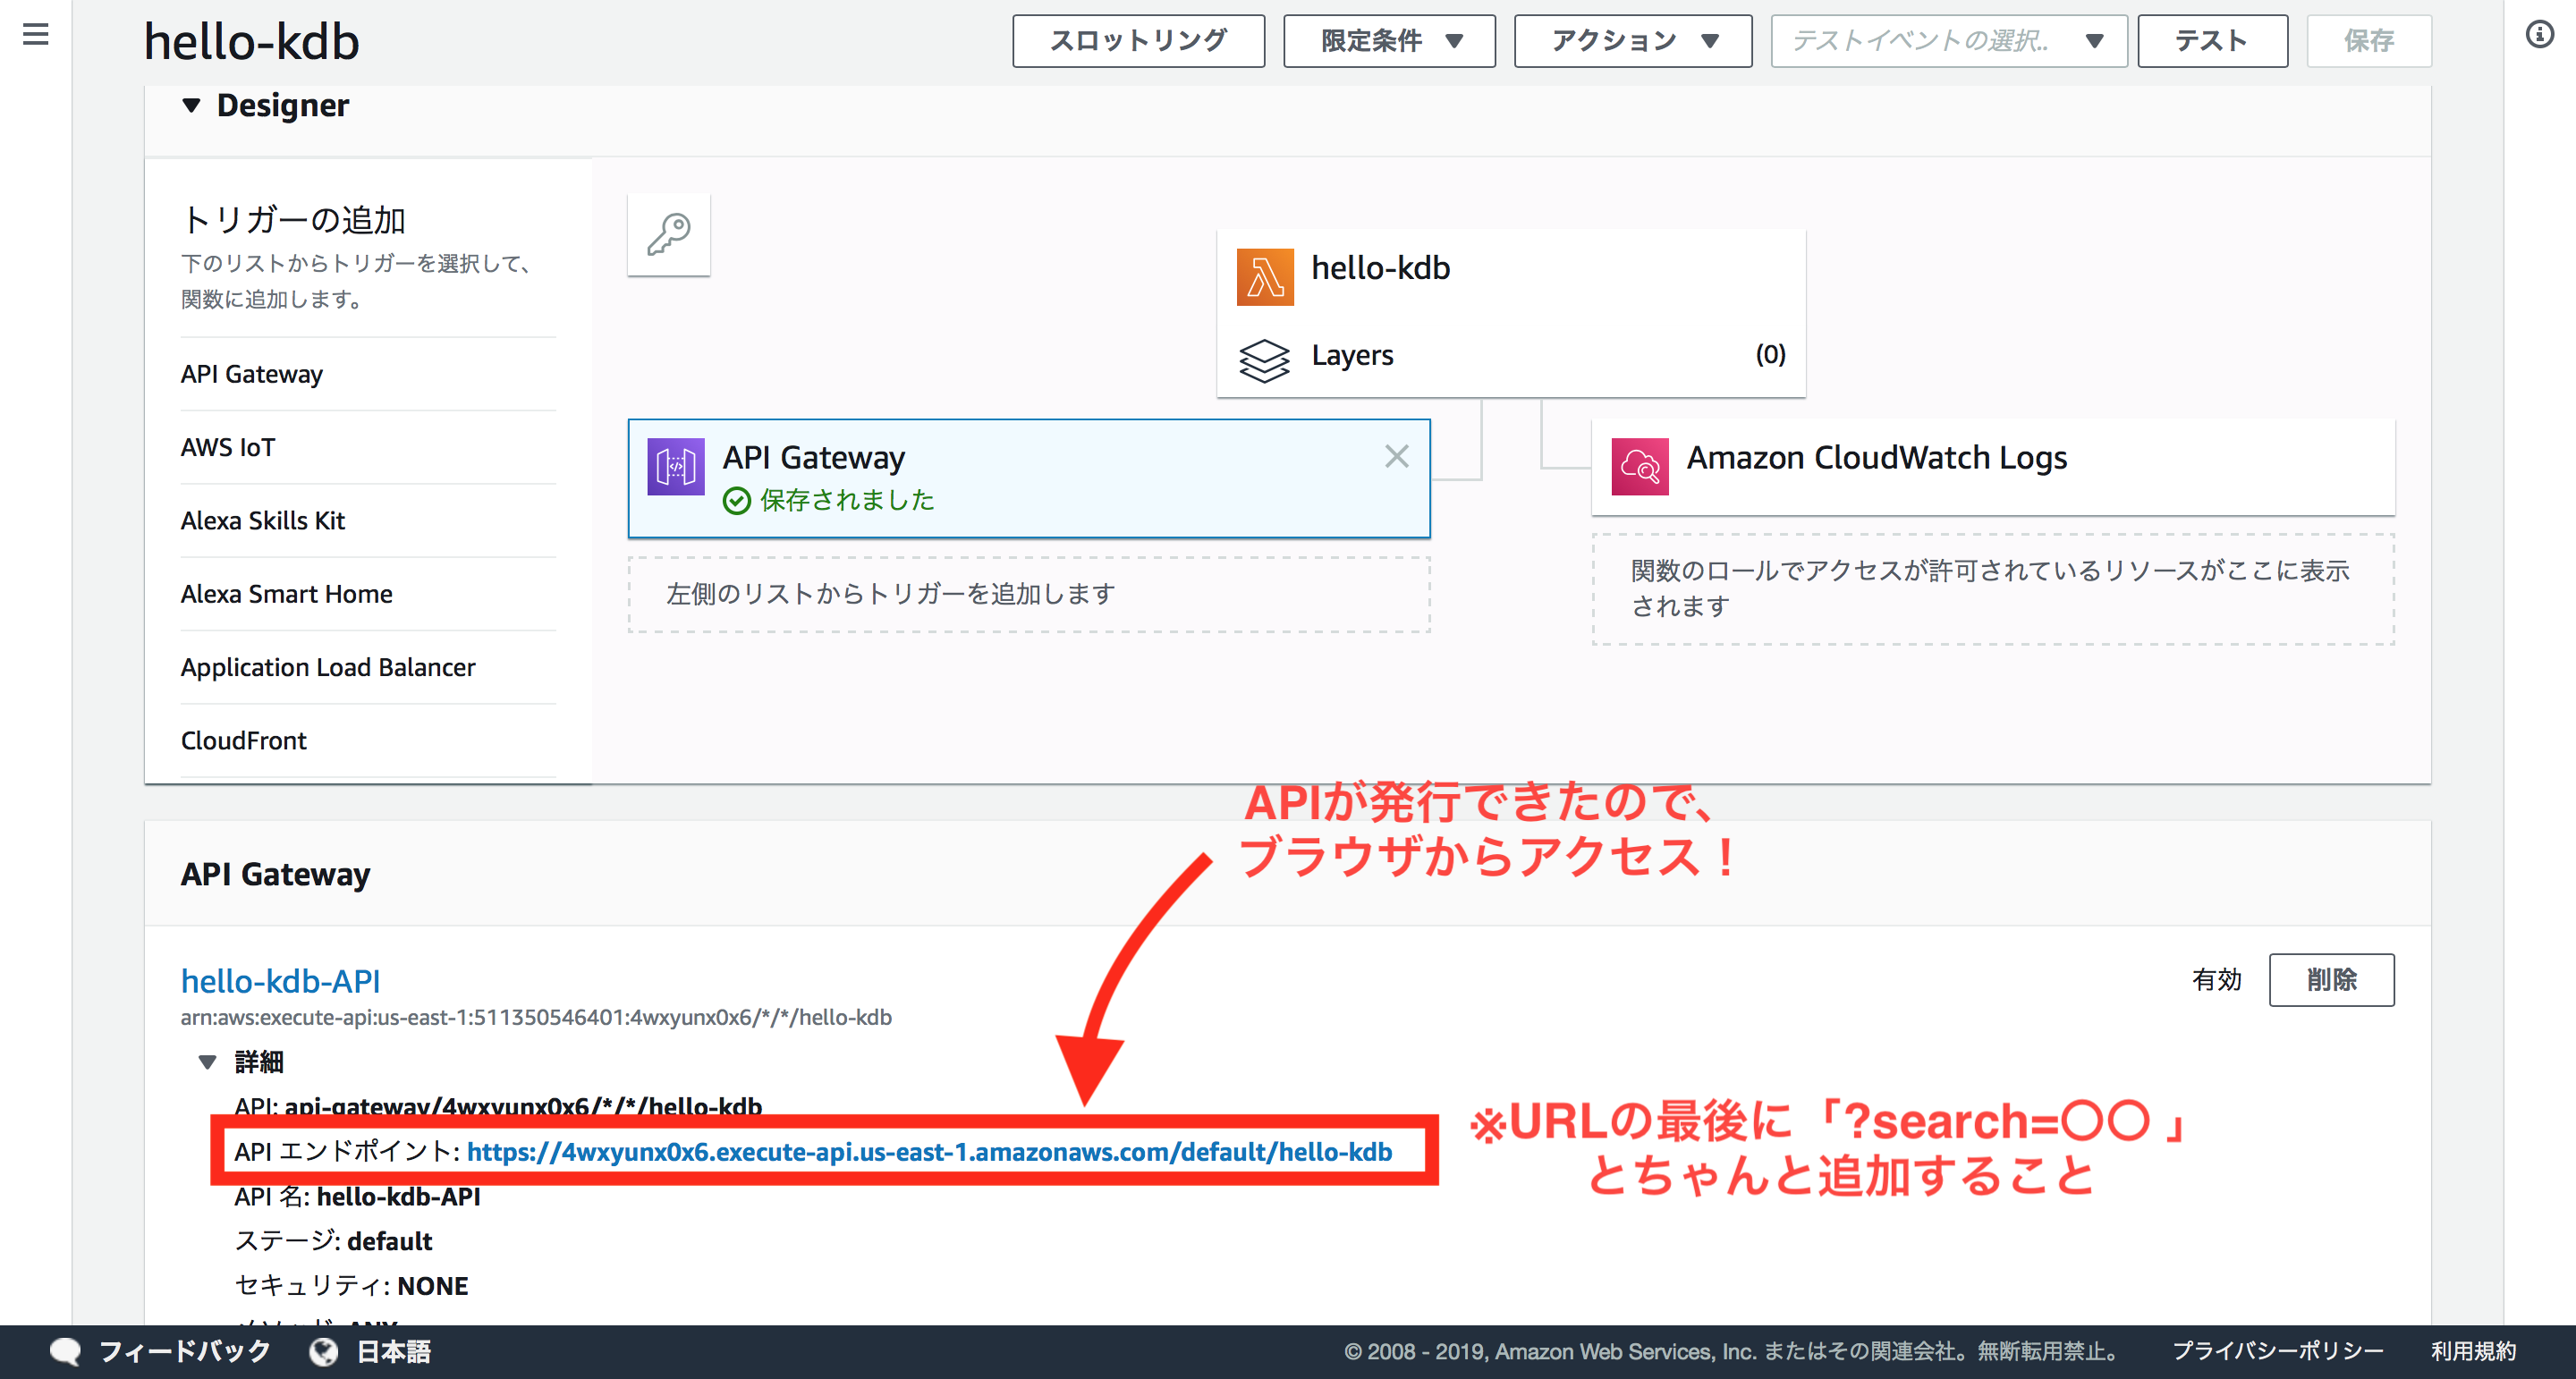The width and height of the screenshot is (2576, 1379).
Task: Collapse the 詳細 details section
Action: click(x=207, y=1062)
